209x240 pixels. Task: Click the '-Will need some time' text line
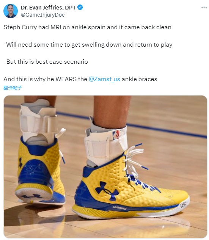88,45
